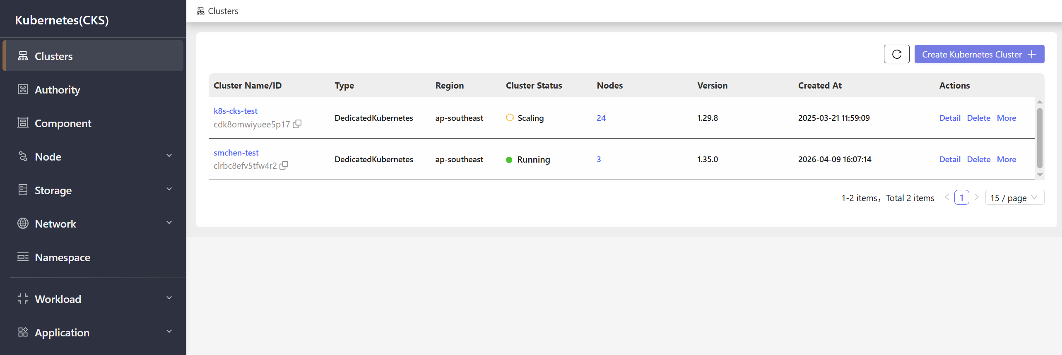Click the Clusters sidebar icon

tap(23, 56)
